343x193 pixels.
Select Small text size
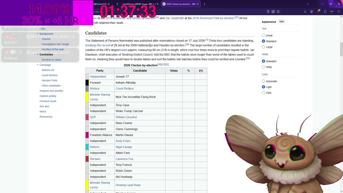[x=263, y=35]
